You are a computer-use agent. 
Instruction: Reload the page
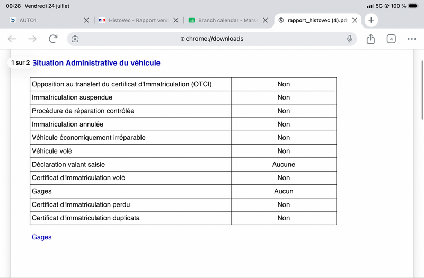pos(54,39)
